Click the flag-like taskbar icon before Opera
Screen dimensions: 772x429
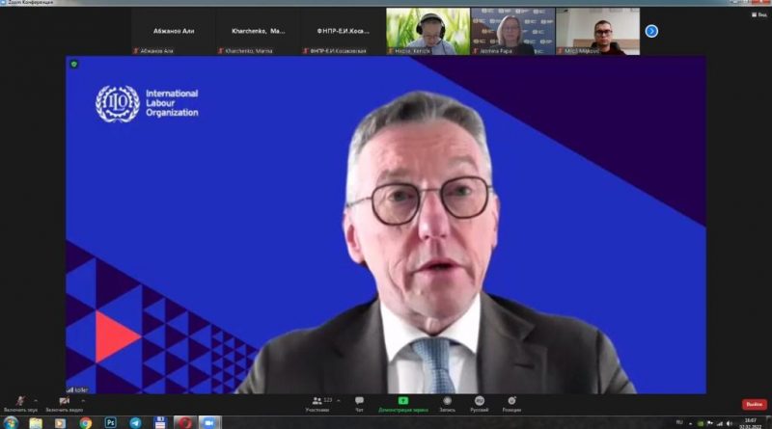(x=160, y=422)
